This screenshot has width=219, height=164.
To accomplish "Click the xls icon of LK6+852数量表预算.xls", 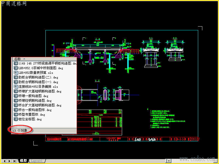I will (x=16, y=73).
